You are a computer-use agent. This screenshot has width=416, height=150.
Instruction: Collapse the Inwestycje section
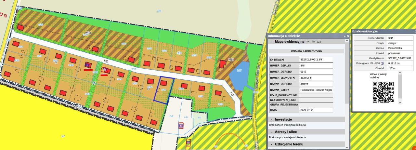[x=271, y=119]
